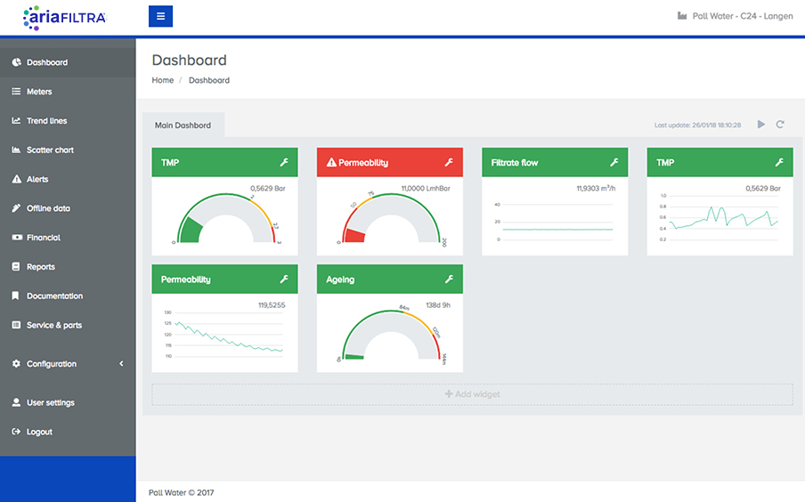The width and height of the screenshot is (805, 502).
Task: Toggle sidebar with the blue hamburger button
Action: [x=160, y=16]
